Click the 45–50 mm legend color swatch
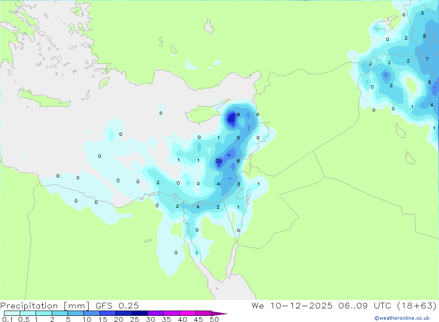This screenshot has width=439, height=322. click(x=204, y=313)
